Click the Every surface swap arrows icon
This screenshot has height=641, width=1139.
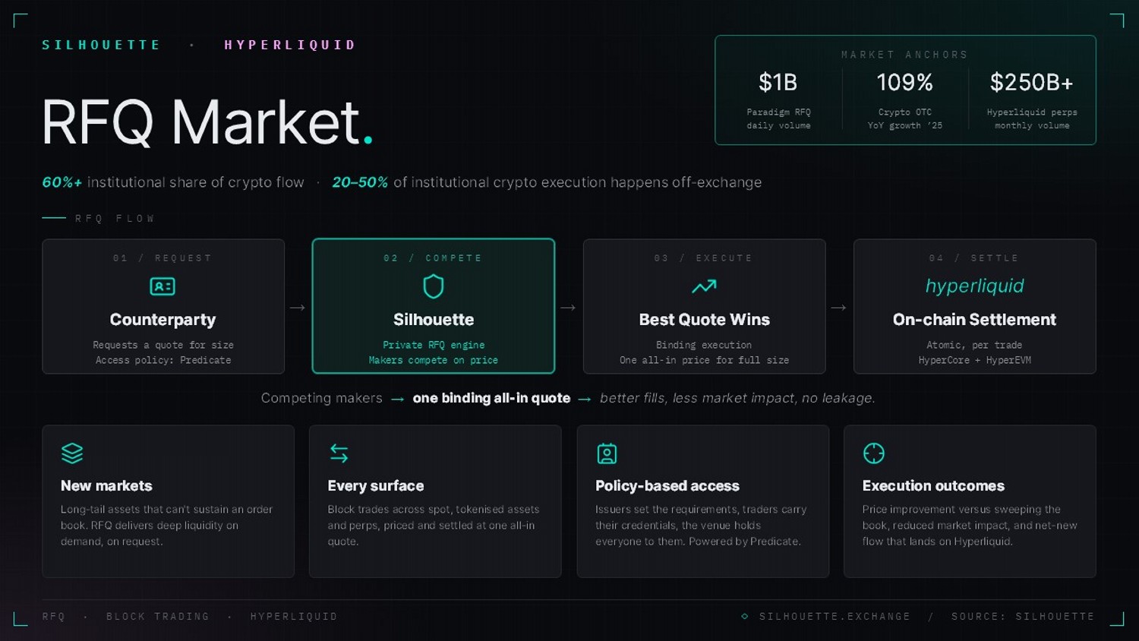[x=339, y=453]
